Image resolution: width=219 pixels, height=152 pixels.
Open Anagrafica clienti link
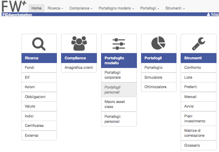click(x=79, y=68)
